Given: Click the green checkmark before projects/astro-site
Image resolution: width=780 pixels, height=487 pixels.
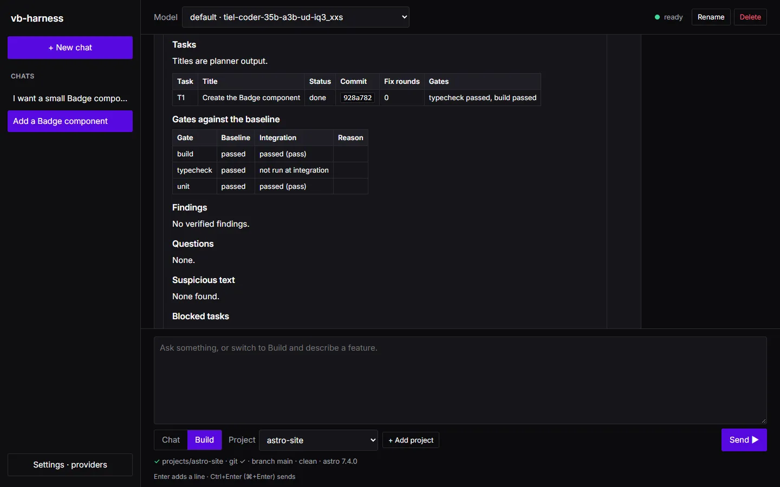Looking at the screenshot, I should pyautogui.click(x=157, y=462).
